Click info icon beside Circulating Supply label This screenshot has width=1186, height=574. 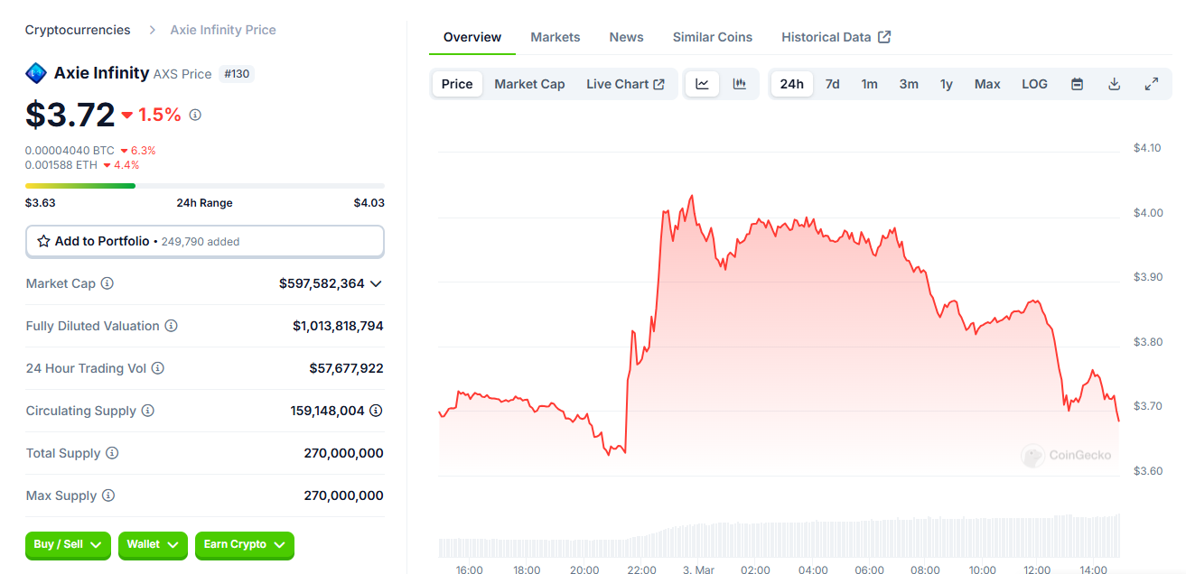click(148, 411)
